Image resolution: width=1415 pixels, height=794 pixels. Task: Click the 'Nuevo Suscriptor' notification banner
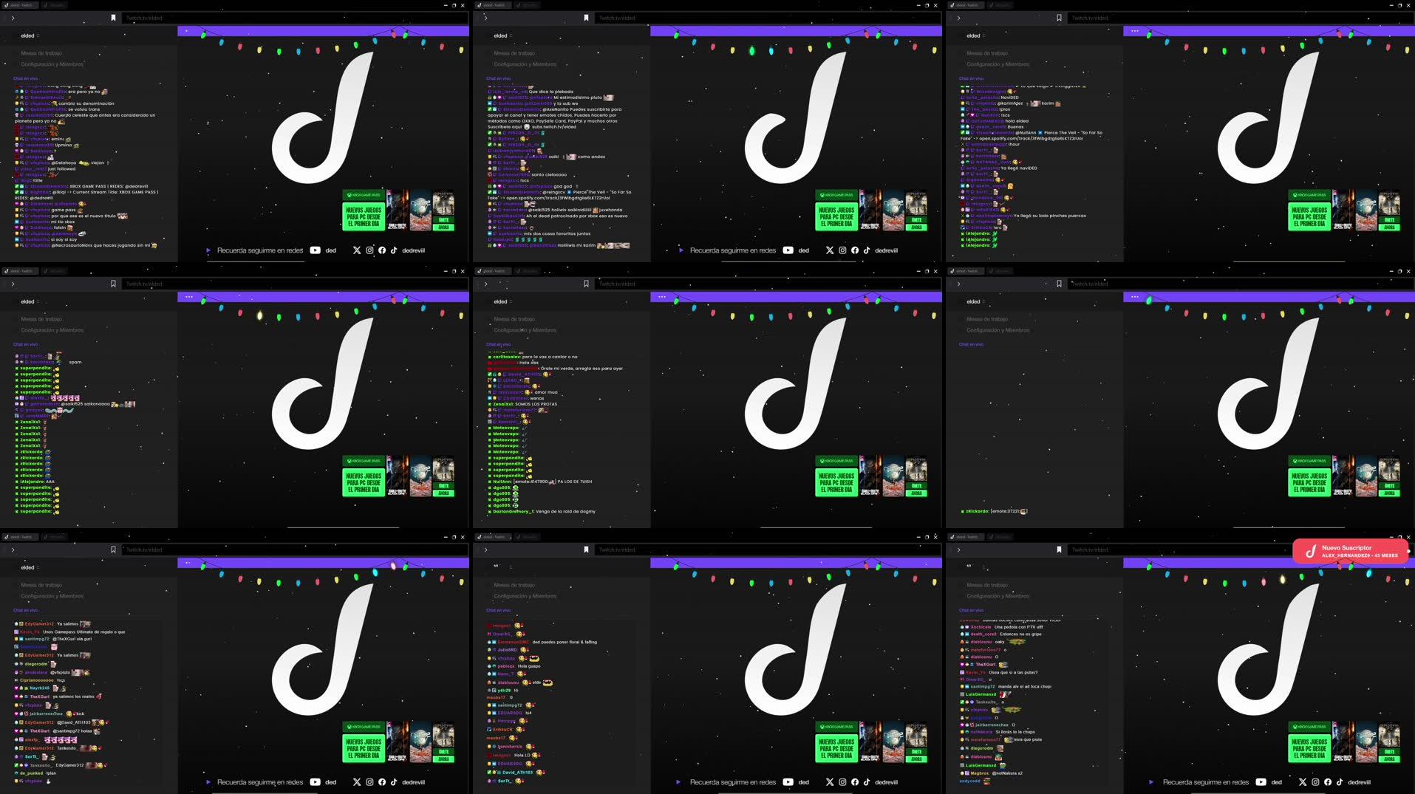point(1350,551)
